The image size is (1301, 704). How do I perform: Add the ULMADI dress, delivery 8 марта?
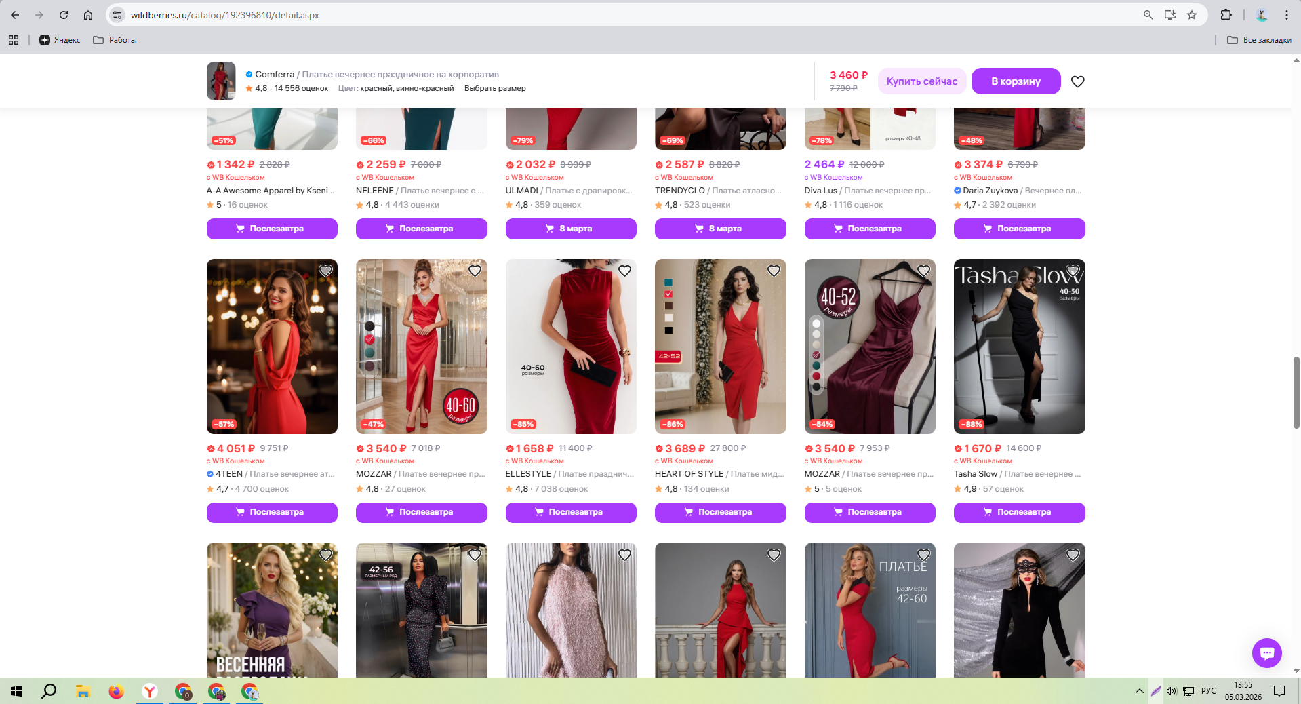point(571,229)
